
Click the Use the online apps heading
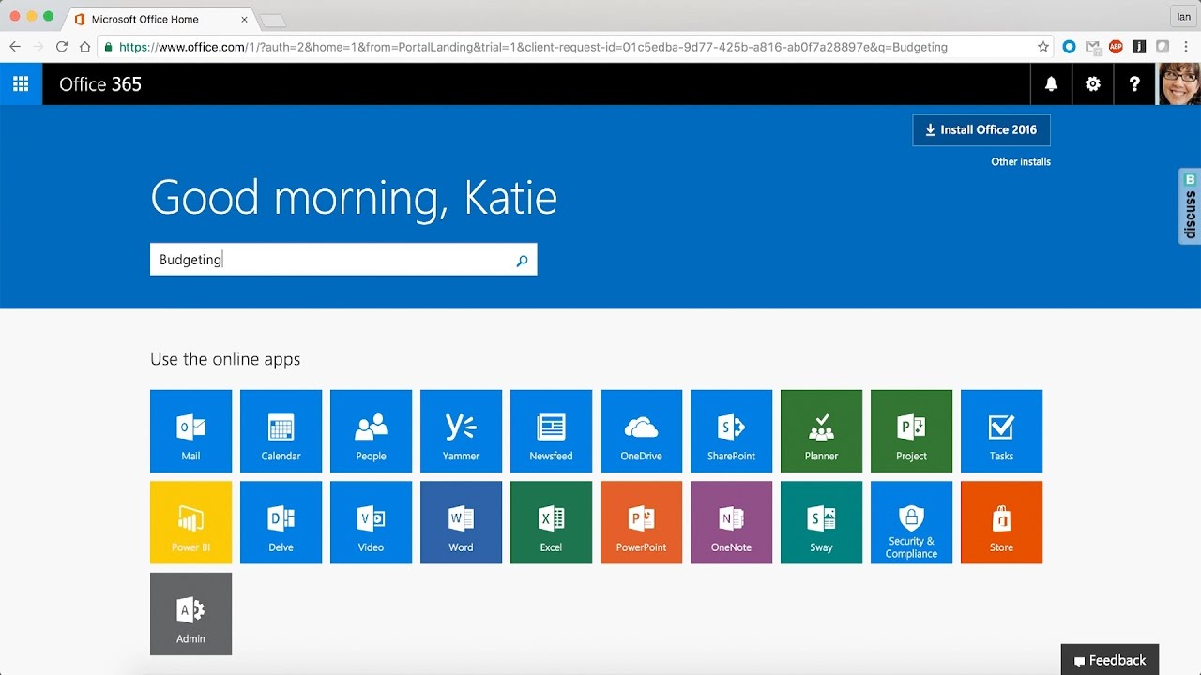coord(225,359)
